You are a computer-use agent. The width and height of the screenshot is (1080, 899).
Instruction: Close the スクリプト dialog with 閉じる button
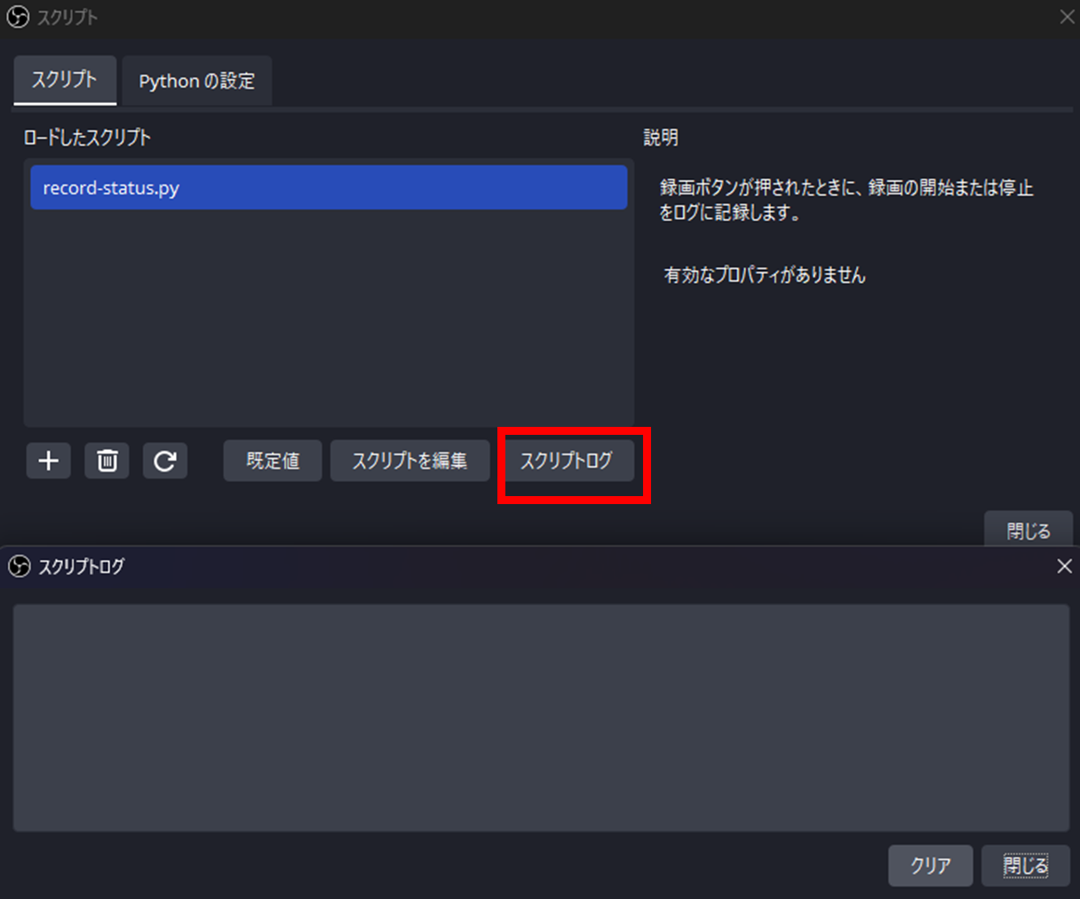point(1028,530)
